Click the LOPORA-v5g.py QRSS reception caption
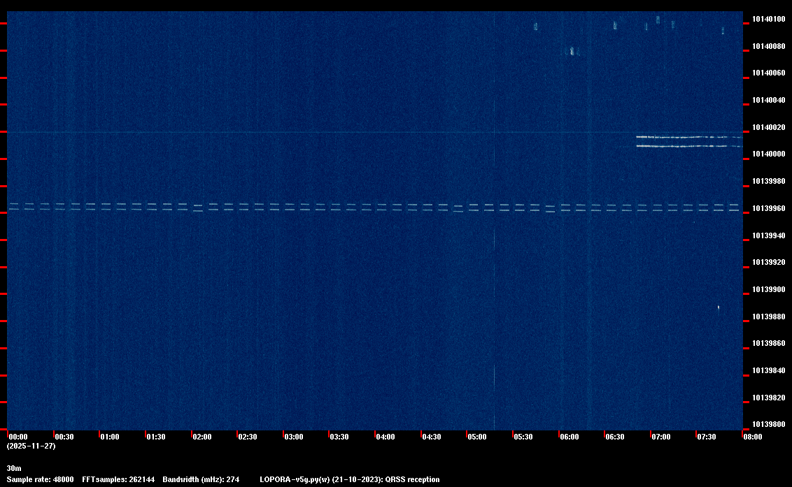This screenshot has height=487, width=792. click(x=349, y=479)
